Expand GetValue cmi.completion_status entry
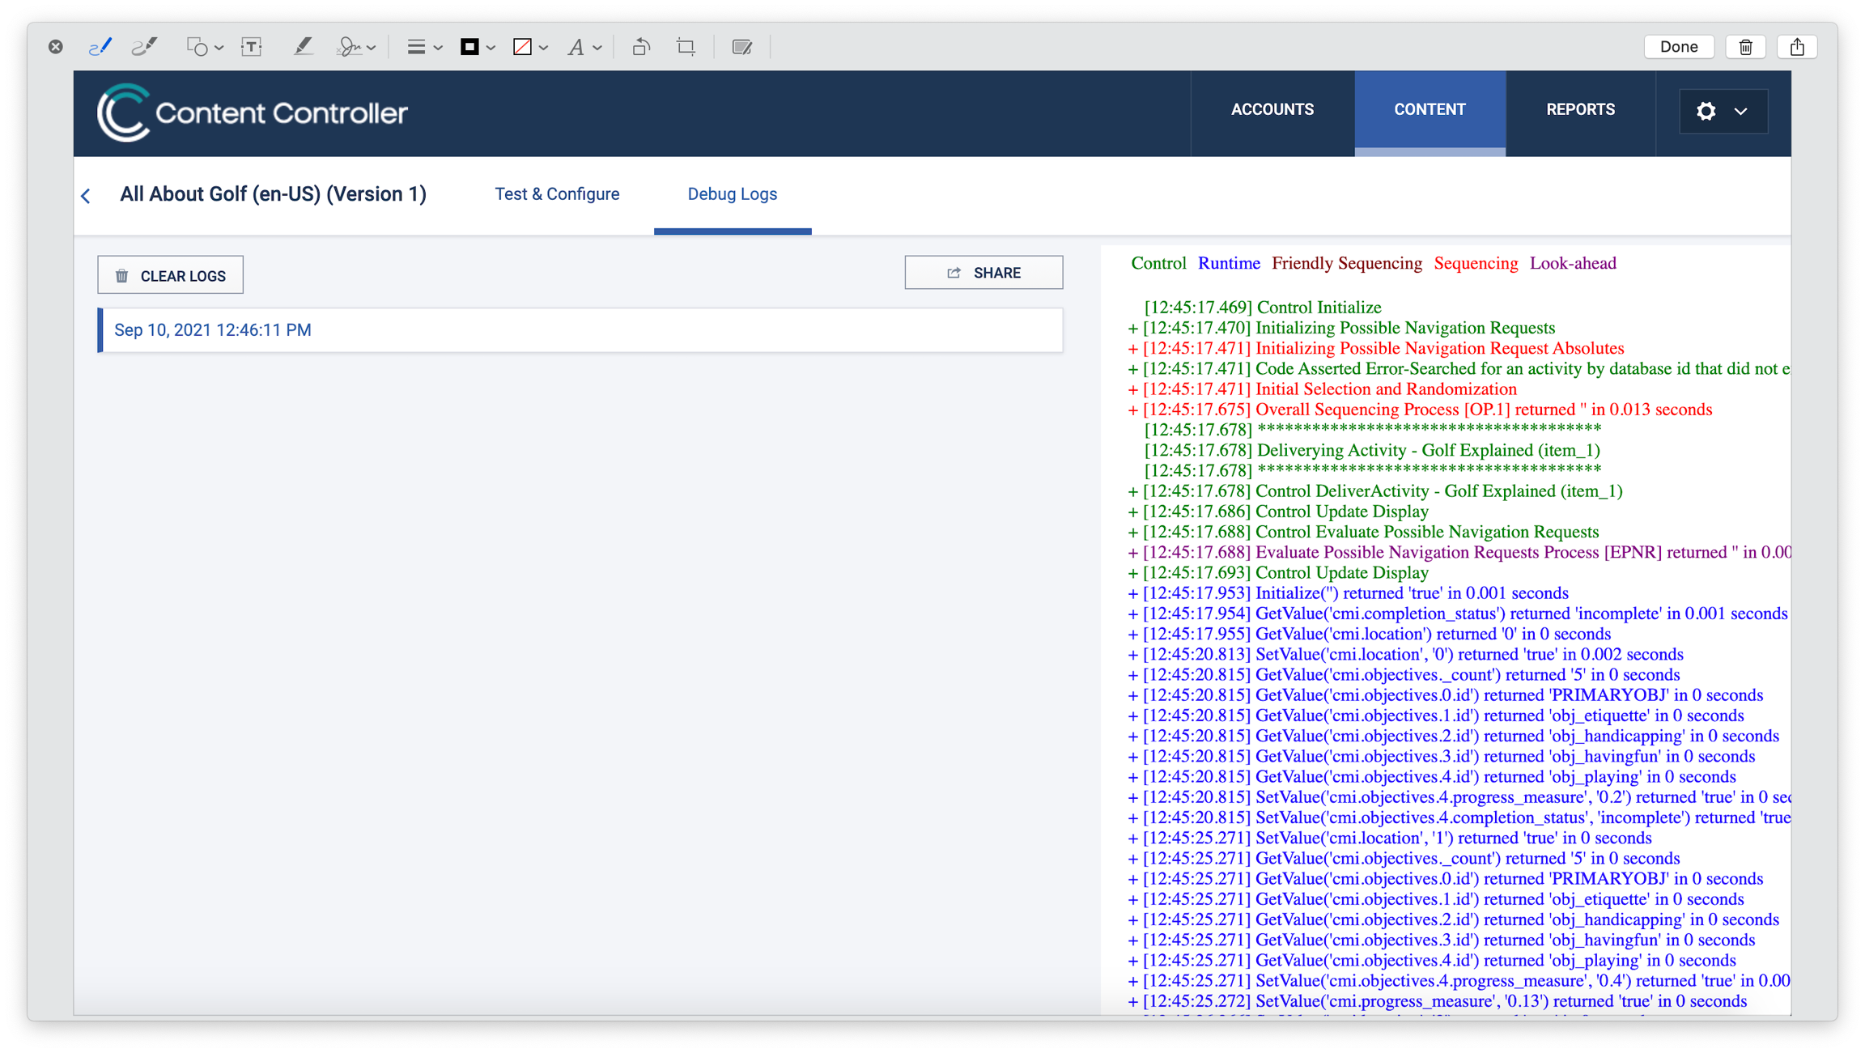Screen dimensions: 1865x1053 click(1132, 614)
